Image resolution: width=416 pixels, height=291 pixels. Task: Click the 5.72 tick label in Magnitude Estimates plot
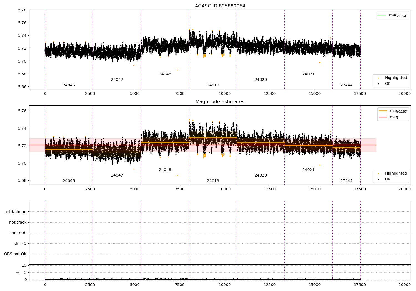[22, 146]
